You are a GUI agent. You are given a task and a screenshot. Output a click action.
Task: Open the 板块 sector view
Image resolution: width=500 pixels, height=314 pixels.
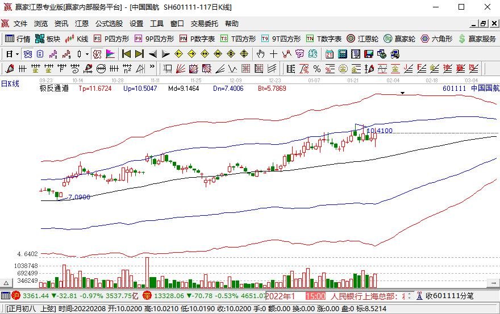(x=48, y=39)
